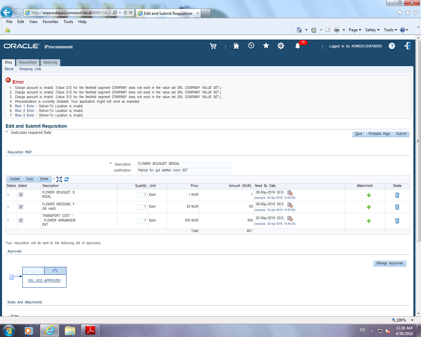Deselect the TRANSPORT COST row checkbox
This screenshot has height=337, width=421.
click(x=21, y=220)
